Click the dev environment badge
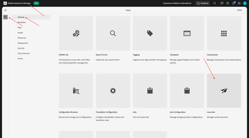 tap(37, 3)
